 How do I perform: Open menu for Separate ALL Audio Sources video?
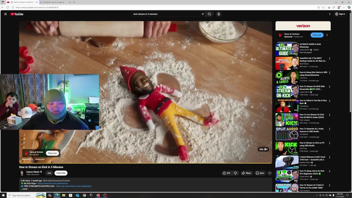tap(330, 129)
